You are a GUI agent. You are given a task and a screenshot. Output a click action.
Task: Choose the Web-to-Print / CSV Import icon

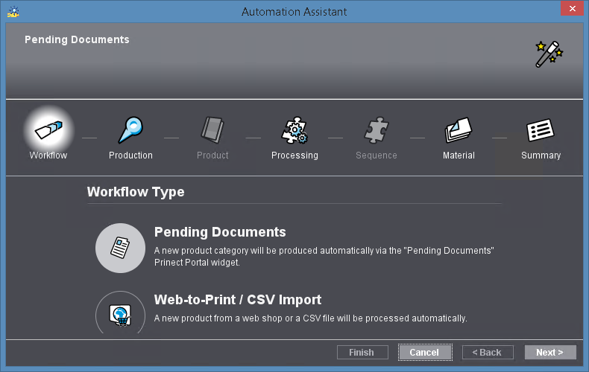coord(120,313)
